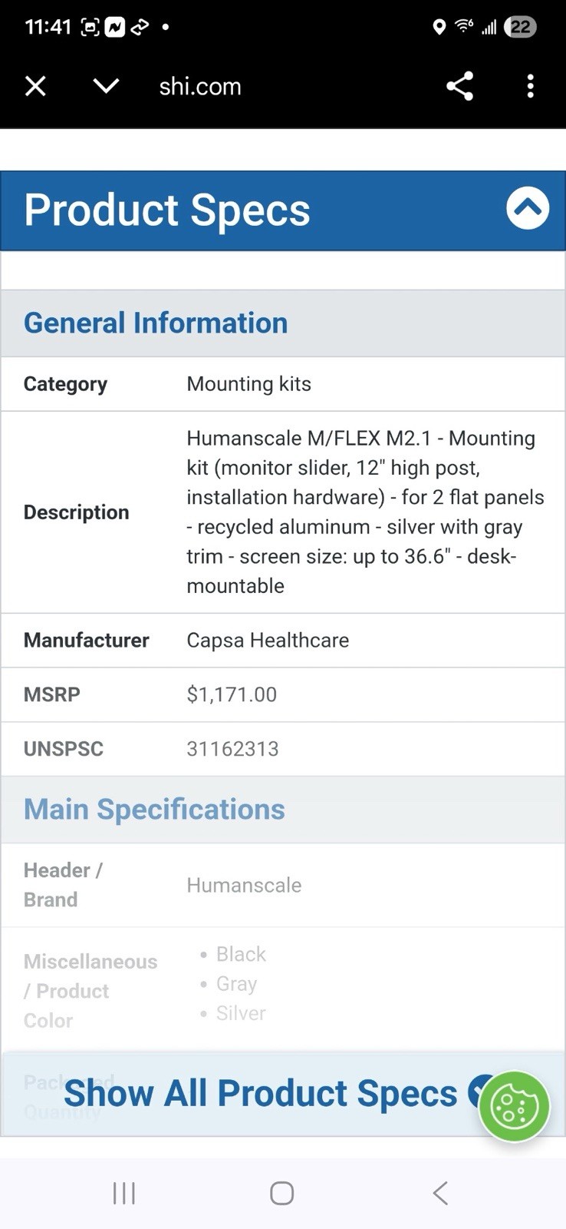Tap the Android recent apps button
Image resolution: width=566 pixels, height=1229 pixels.
click(x=124, y=1193)
